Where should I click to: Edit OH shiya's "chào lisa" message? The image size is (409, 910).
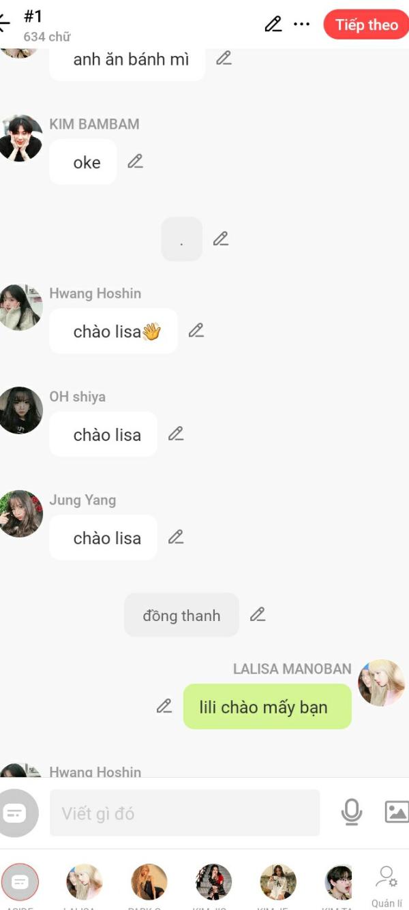click(176, 434)
